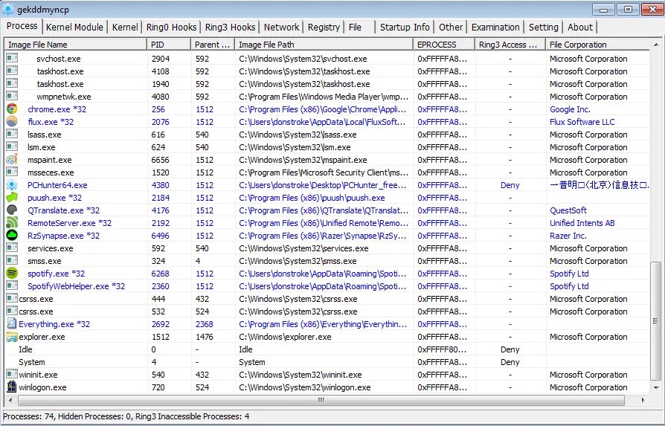Click the horizontal scrollbar thumb

[321, 400]
